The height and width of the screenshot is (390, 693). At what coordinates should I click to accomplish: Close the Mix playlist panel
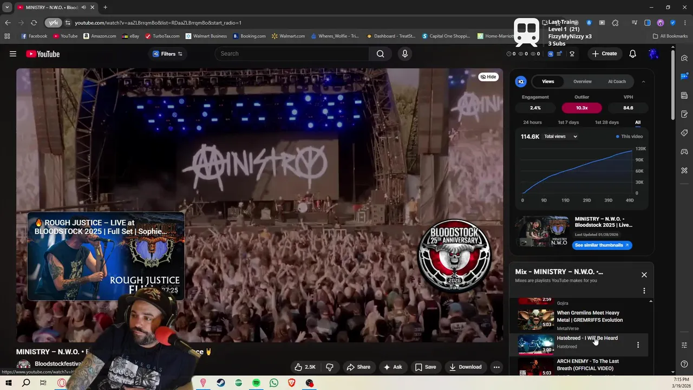[644, 275]
